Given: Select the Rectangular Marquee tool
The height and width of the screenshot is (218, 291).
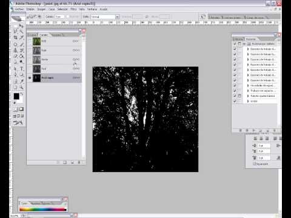Looking at the screenshot, I should (x=16, y=26).
